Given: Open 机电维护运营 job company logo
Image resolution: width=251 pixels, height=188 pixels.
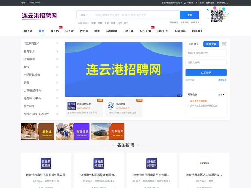Looking at the screenshot, I should 71,106.
